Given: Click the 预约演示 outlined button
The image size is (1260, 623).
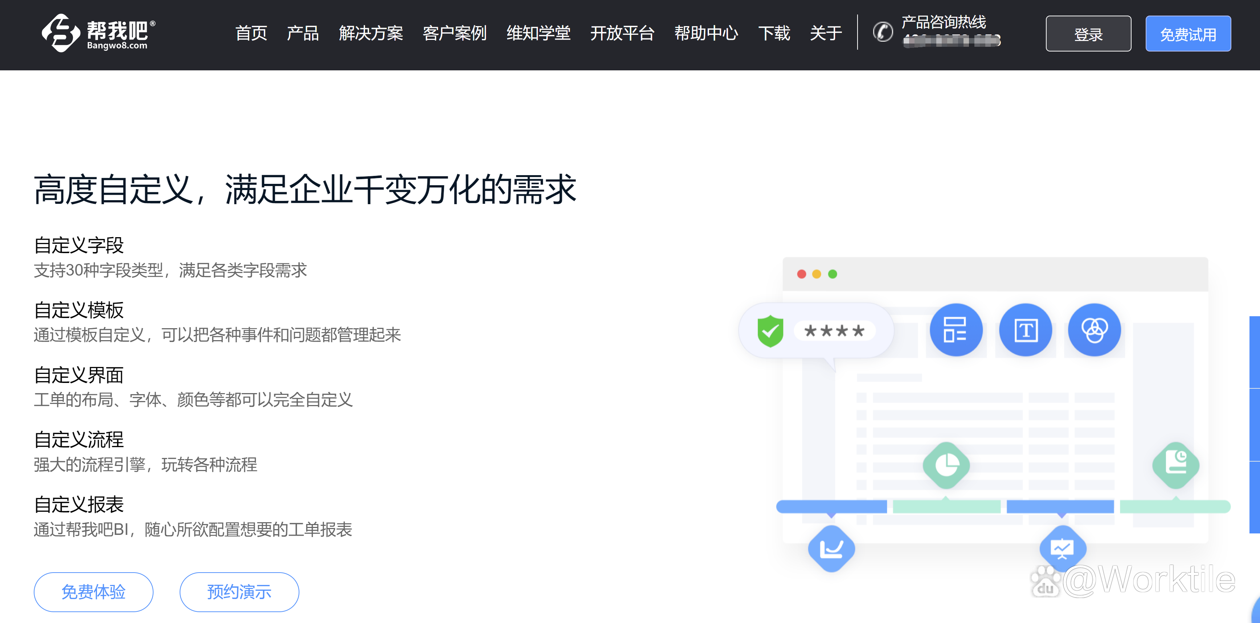Looking at the screenshot, I should [239, 592].
